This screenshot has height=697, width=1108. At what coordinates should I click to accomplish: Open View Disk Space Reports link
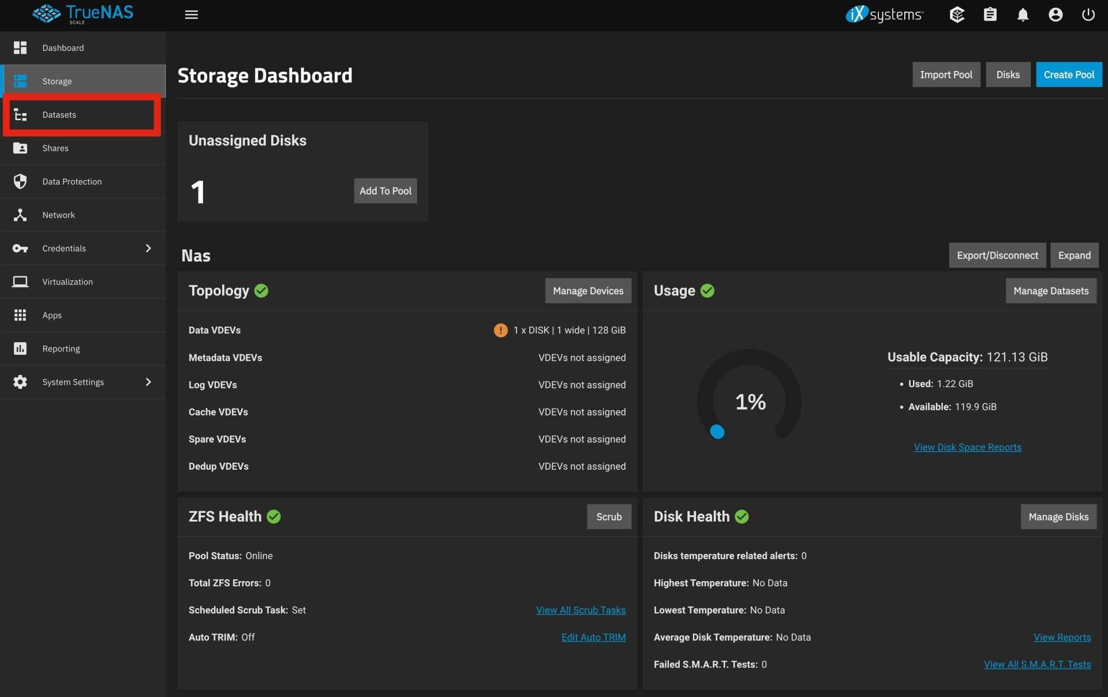point(968,447)
